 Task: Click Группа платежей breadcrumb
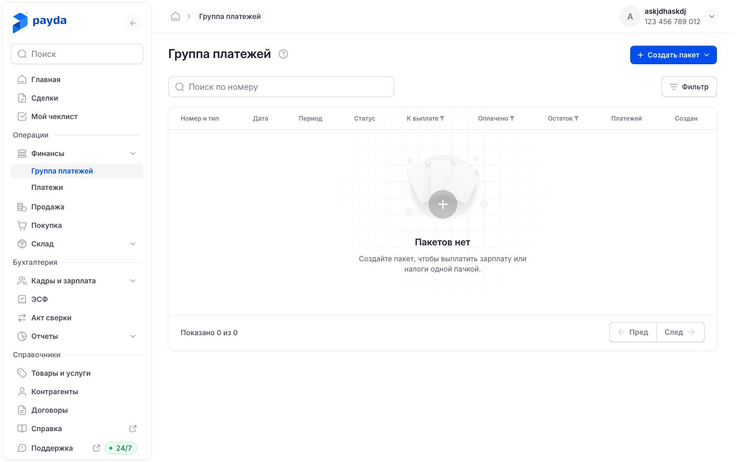[x=230, y=16]
